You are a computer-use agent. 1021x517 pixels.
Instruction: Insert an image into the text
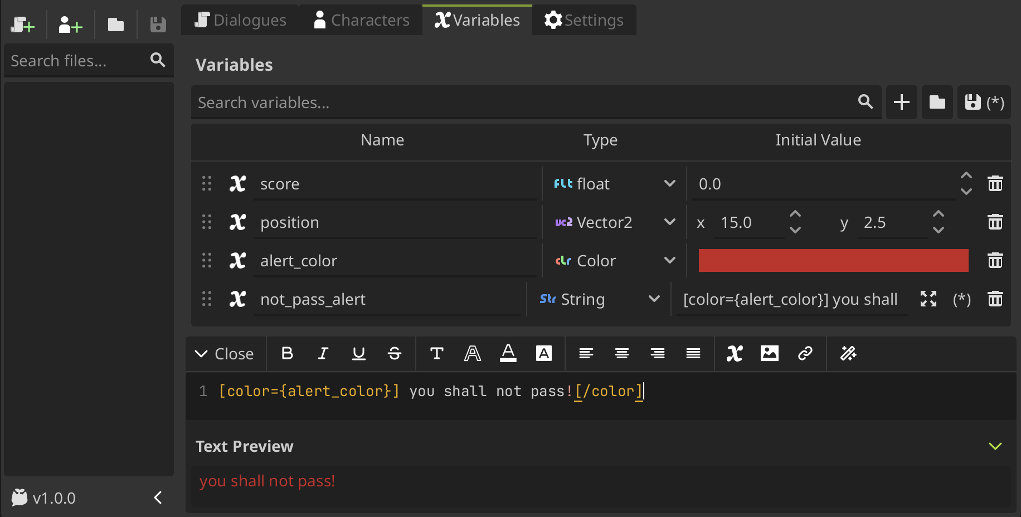pos(770,353)
